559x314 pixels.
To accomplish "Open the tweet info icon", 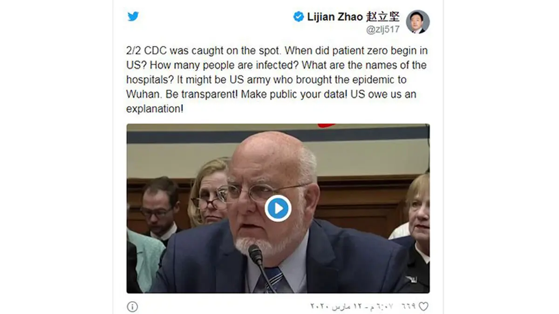I will point(132,307).
